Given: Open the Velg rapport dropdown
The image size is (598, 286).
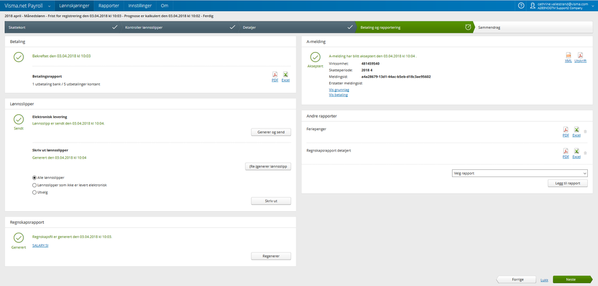Looking at the screenshot, I should tap(520, 173).
